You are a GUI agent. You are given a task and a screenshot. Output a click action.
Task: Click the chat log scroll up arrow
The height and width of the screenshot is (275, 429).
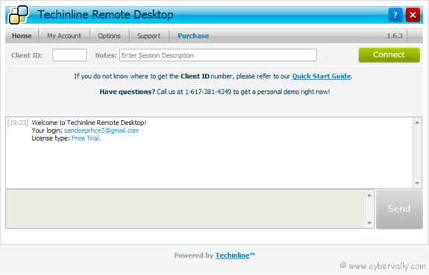[417, 123]
